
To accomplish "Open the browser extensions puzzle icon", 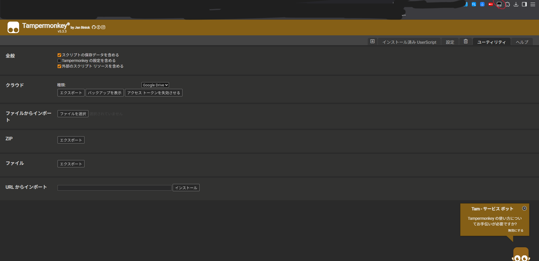I will coord(508,4).
